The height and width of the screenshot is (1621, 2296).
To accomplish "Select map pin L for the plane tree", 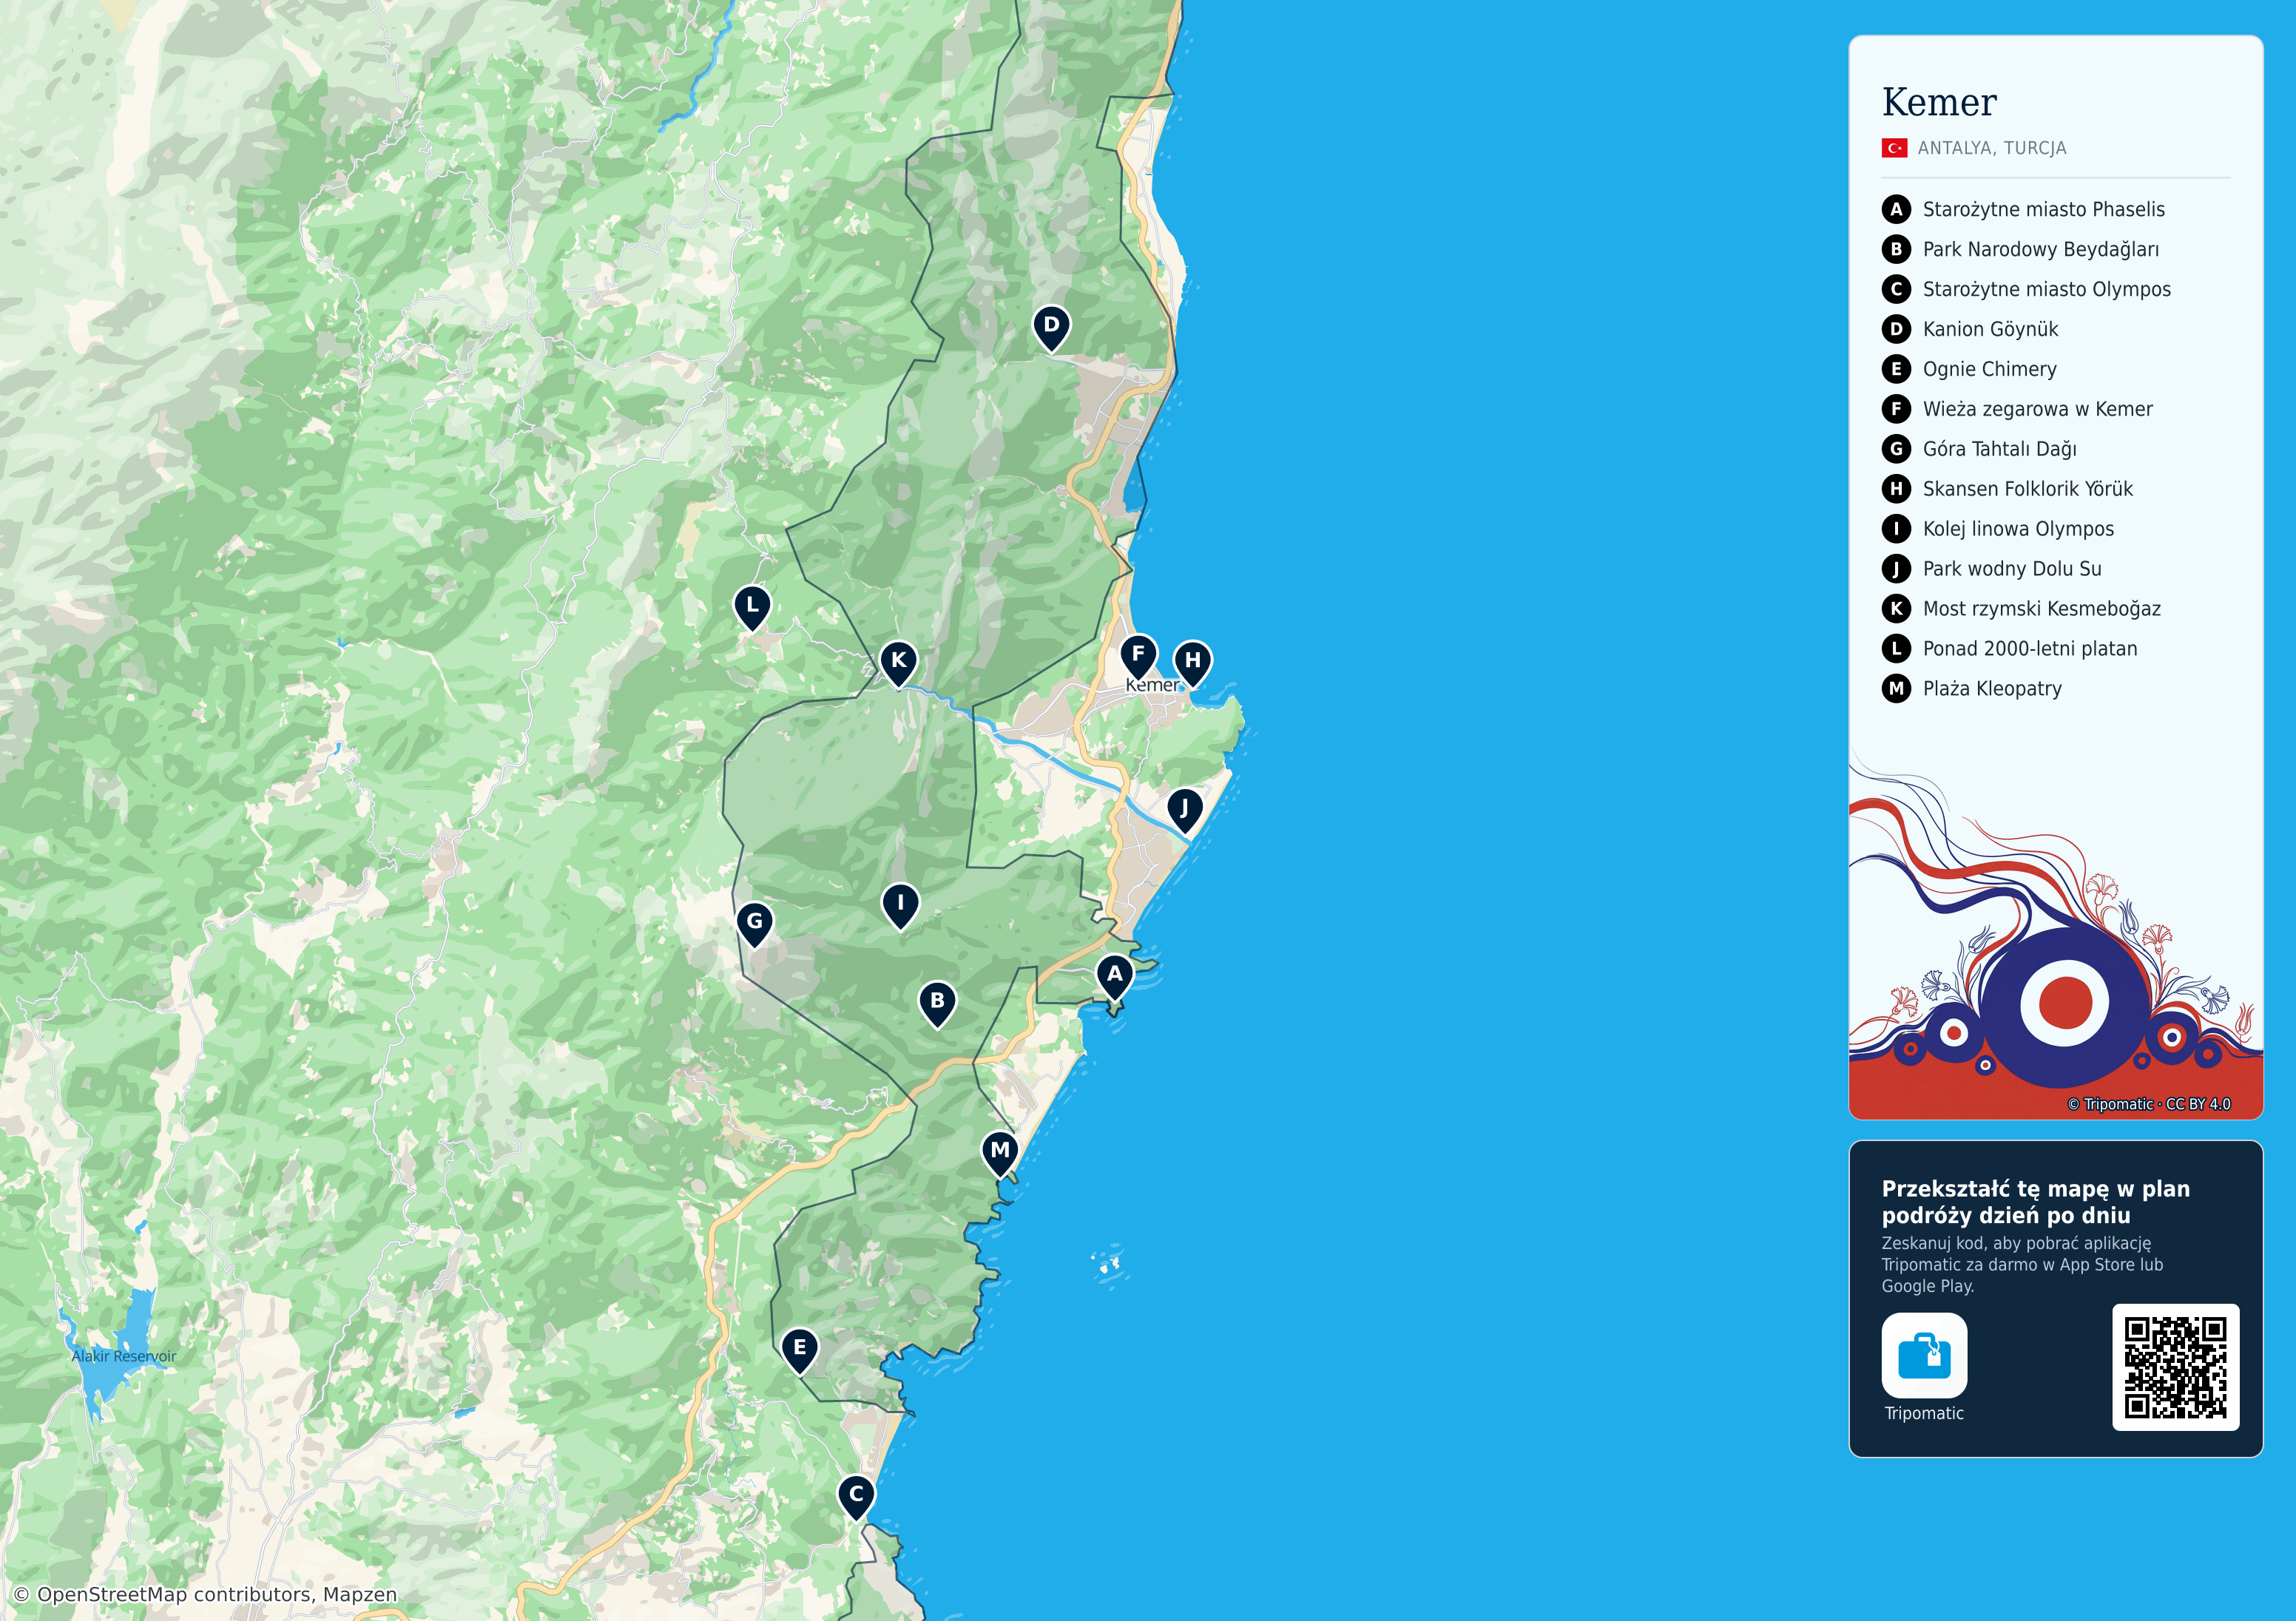I will point(752,607).
